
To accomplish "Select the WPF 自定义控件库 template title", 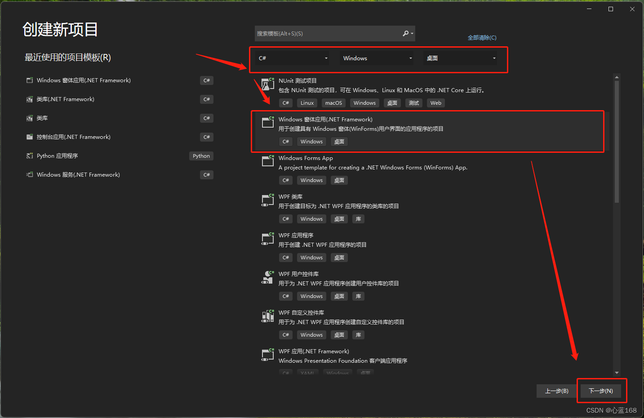I will coord(301,313).
